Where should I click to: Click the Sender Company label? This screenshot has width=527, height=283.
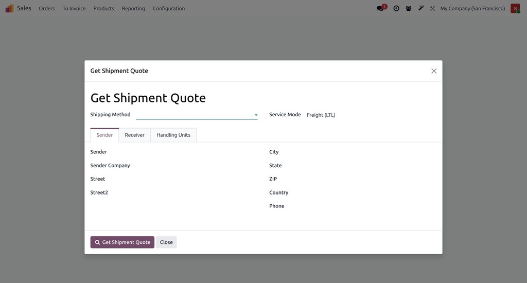coord(110,165)
